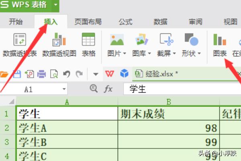Image resolution: width=241 pixels, height=161 pixels.
Task: Click the blue cube icon
Action: (x=124, y=73)
